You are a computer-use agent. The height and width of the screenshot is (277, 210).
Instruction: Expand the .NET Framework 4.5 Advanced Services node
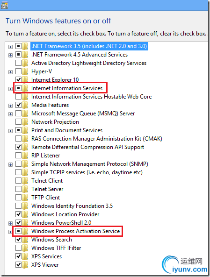pos(10,55)
